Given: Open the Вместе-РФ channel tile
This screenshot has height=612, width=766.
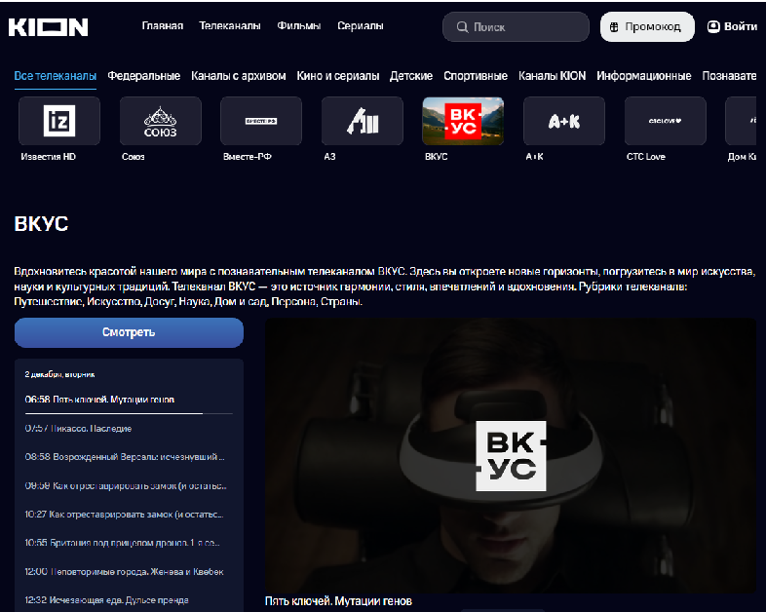Looking at the screenshot, I should [x=261, y=121].
